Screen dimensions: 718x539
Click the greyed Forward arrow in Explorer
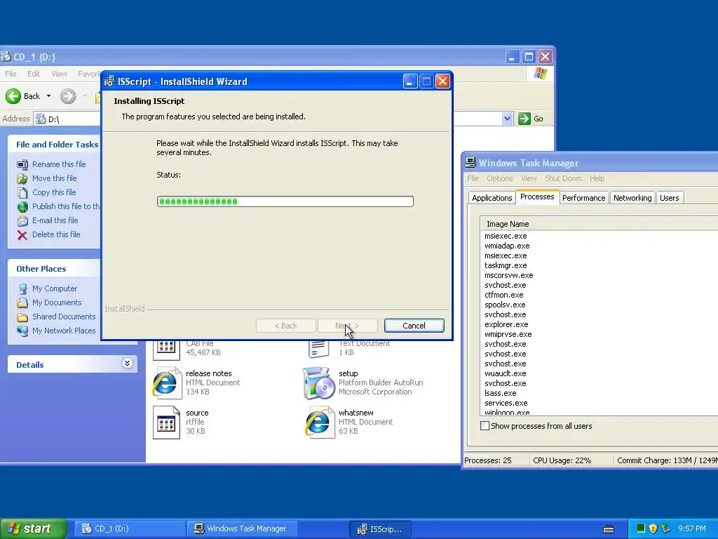[68, 95]
